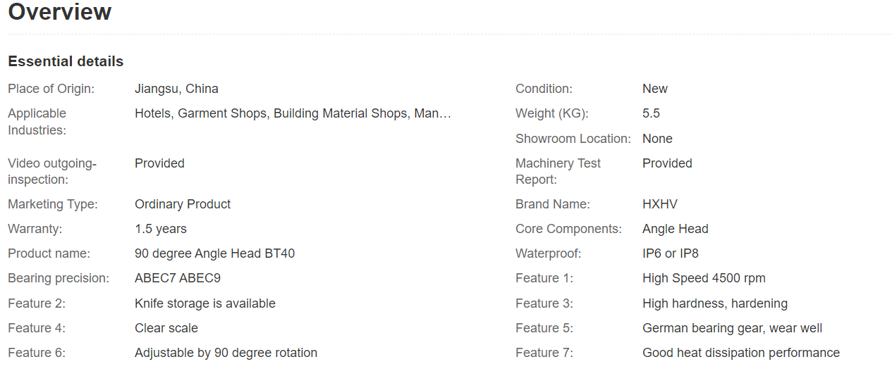Click the Knife storage is available text
This screenshot has width=892, height=376.
(204, 303)
